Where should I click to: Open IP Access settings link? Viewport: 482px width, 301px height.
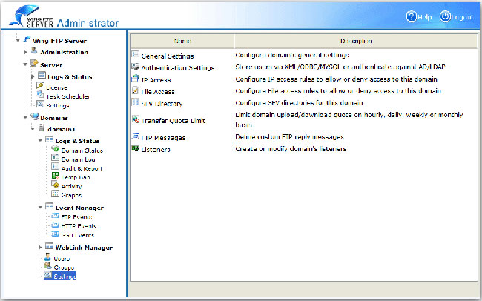coord(156,80)
